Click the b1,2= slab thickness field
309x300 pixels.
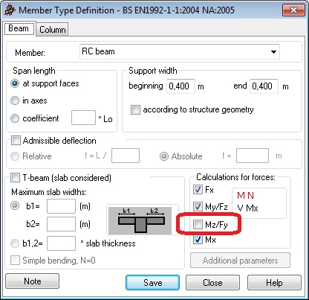click(x=61, y=243)
